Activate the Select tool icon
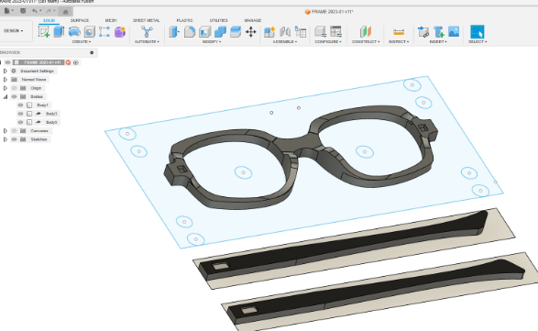The image size is (538, 331). click(477, 31)
